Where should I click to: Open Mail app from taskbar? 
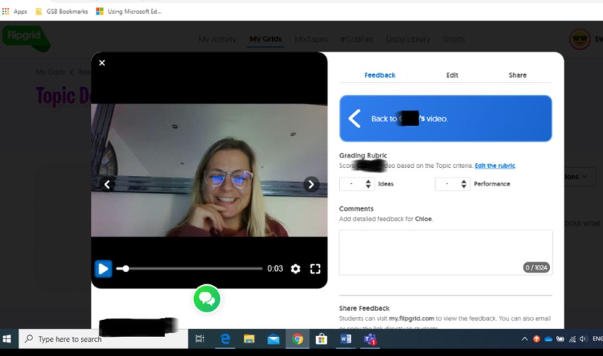274,339
